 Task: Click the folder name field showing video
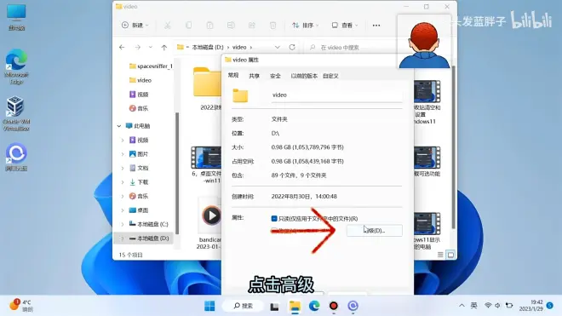pyautogui.click(x=336, y=95)
